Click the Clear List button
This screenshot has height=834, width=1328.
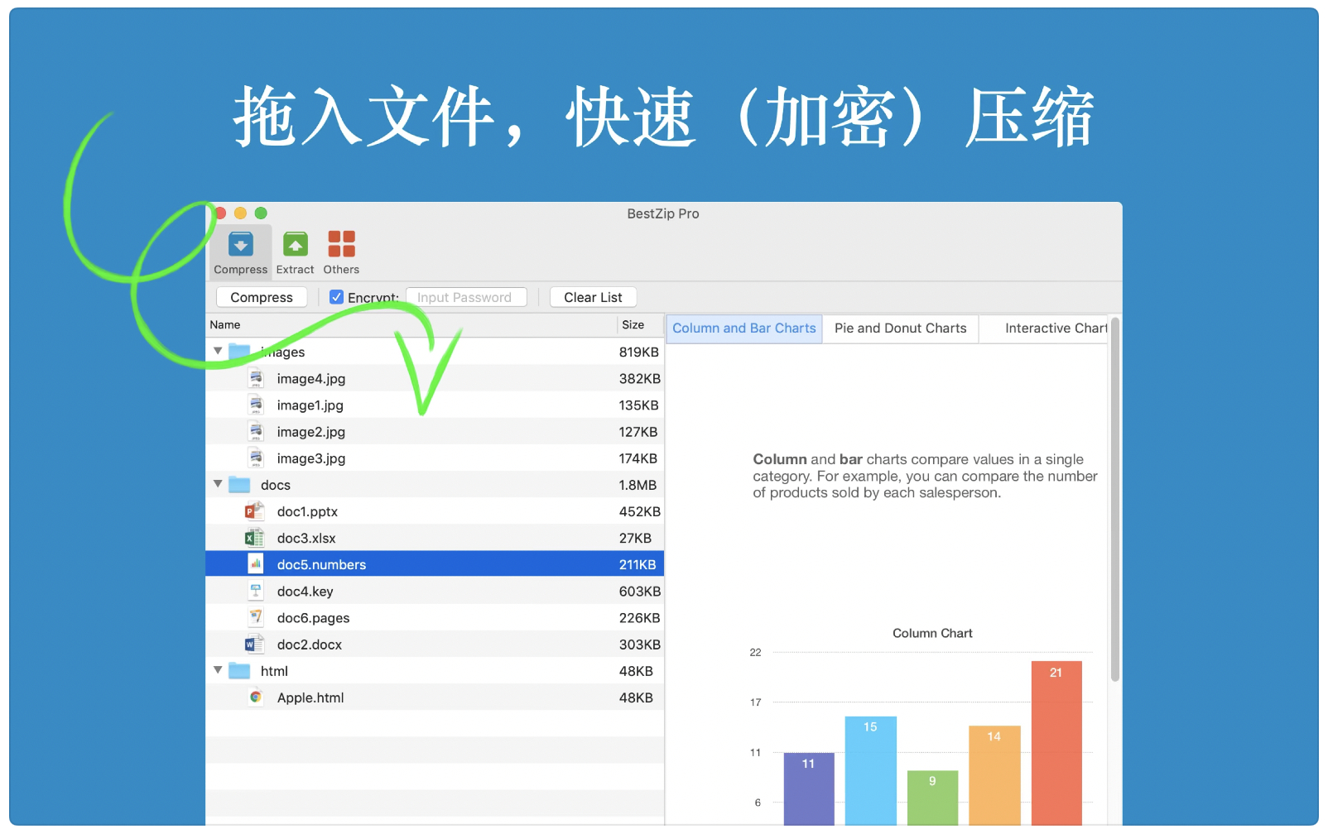(593, 297)
